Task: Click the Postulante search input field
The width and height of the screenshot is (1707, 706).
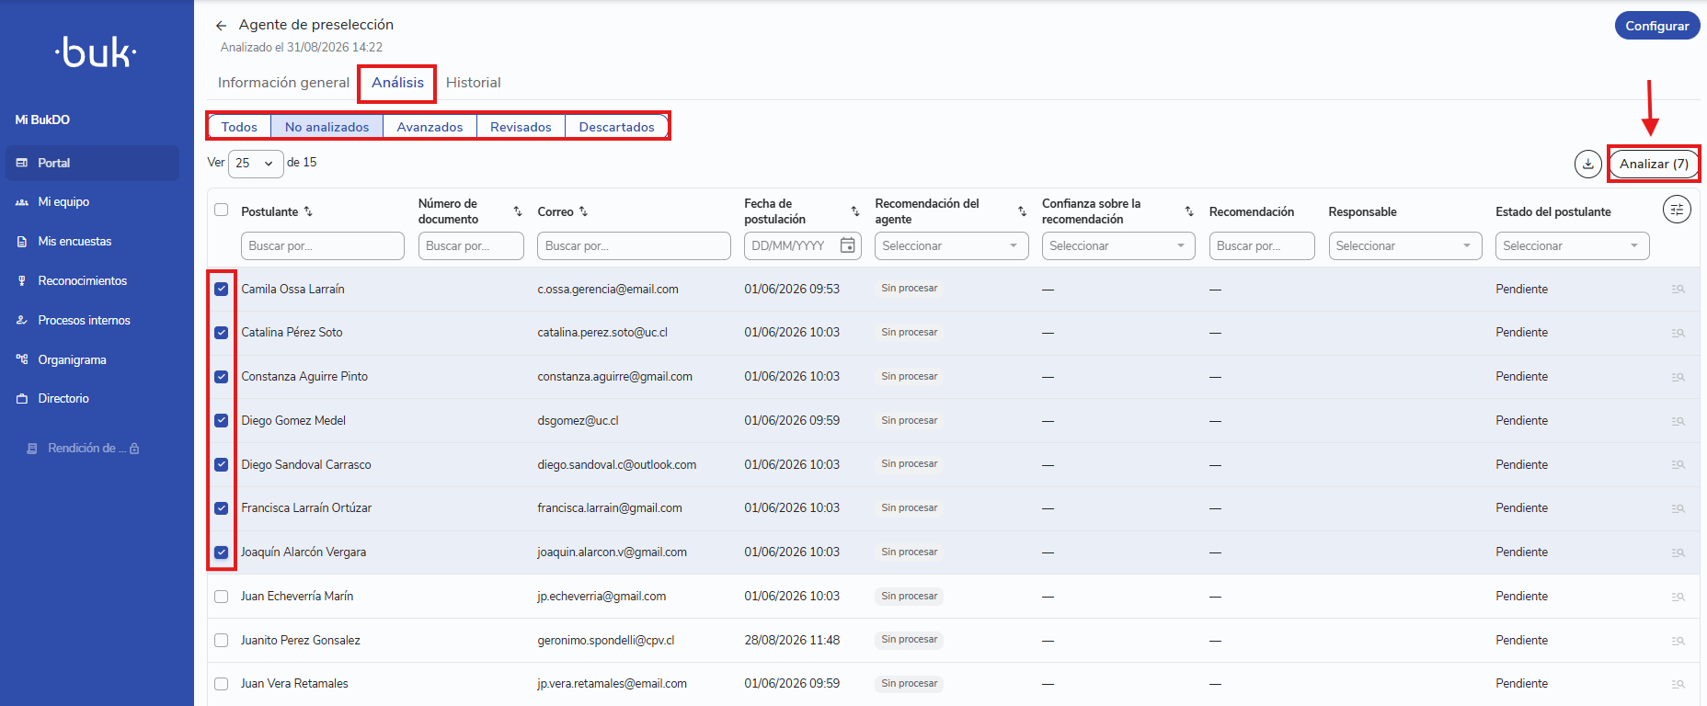Action: tap(322, 245)
